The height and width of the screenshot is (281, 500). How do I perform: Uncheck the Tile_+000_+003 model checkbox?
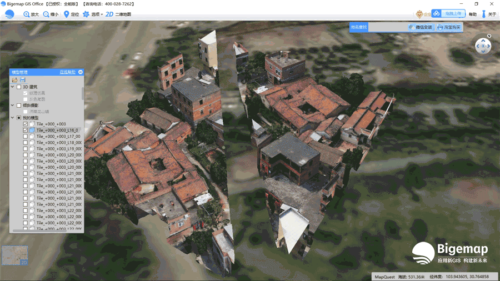25,124
